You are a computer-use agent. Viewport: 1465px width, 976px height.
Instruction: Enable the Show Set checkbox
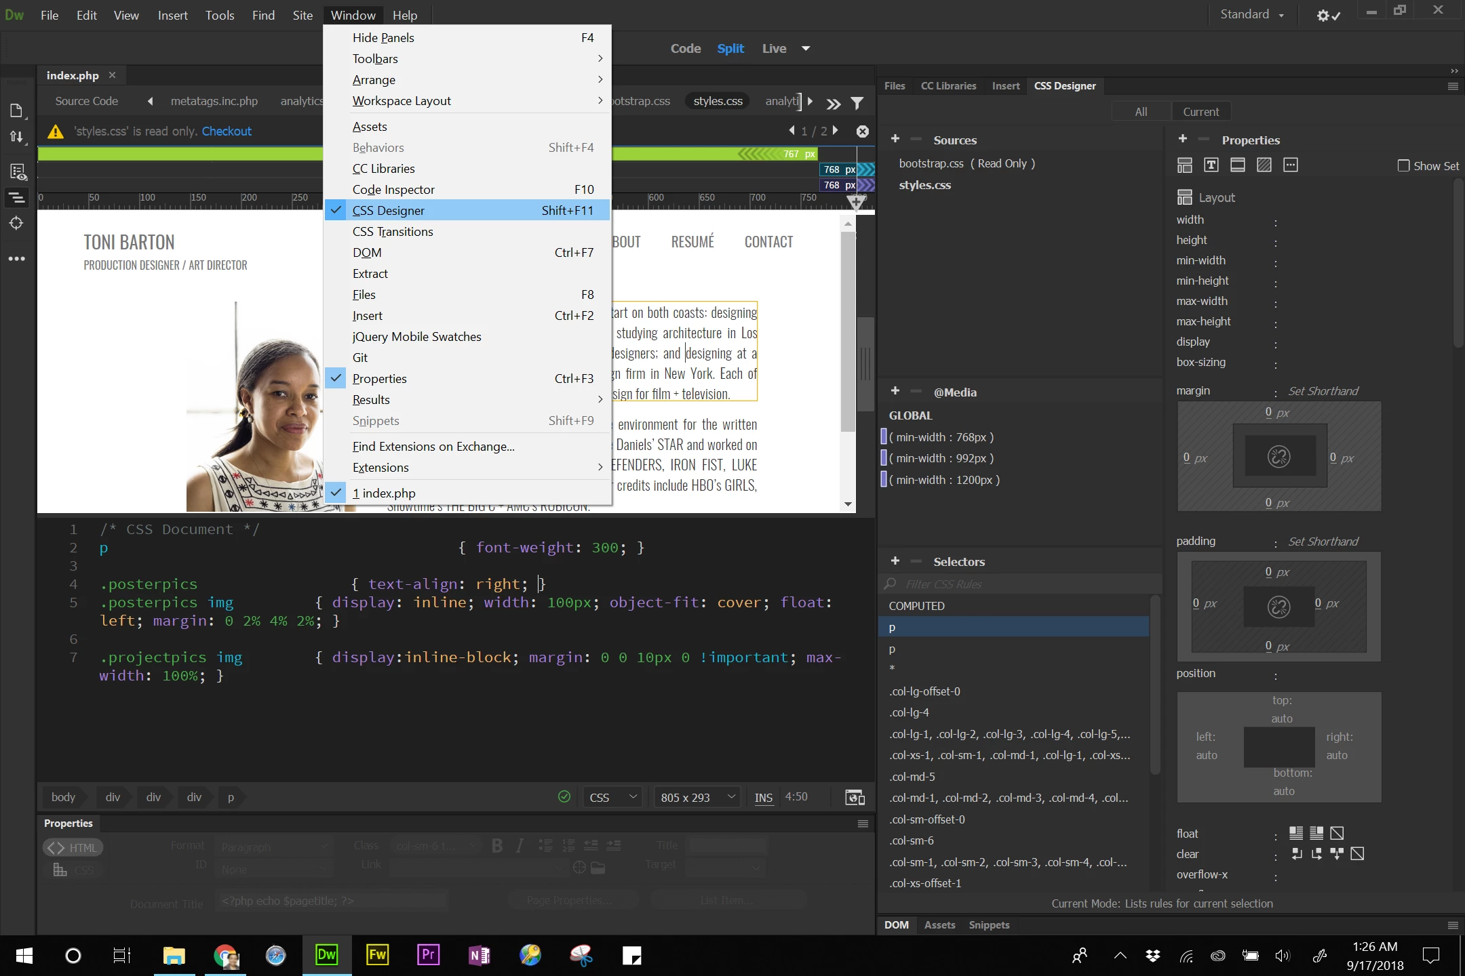(1403, 165)
